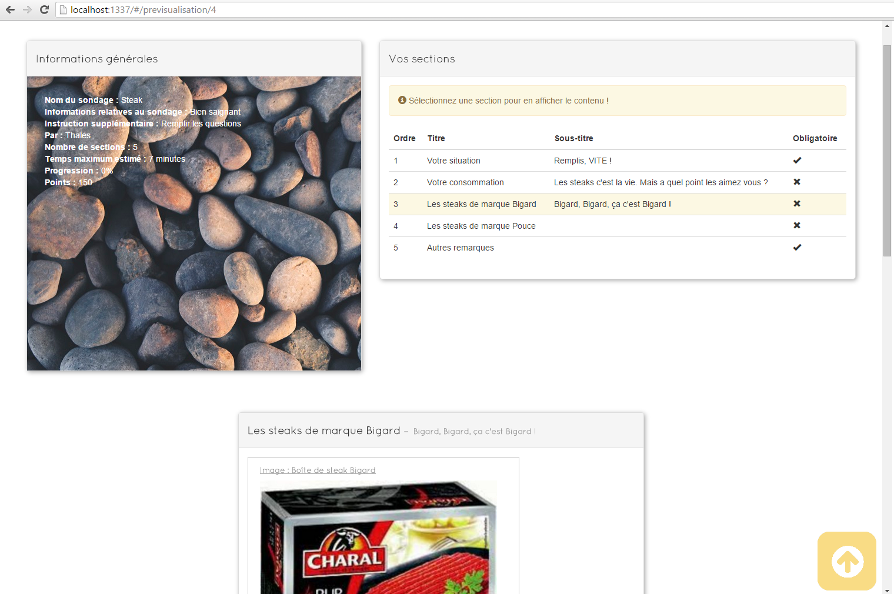Click the browser forward arrow
Viewport: 894px width, 594px height.
[27, 9]
